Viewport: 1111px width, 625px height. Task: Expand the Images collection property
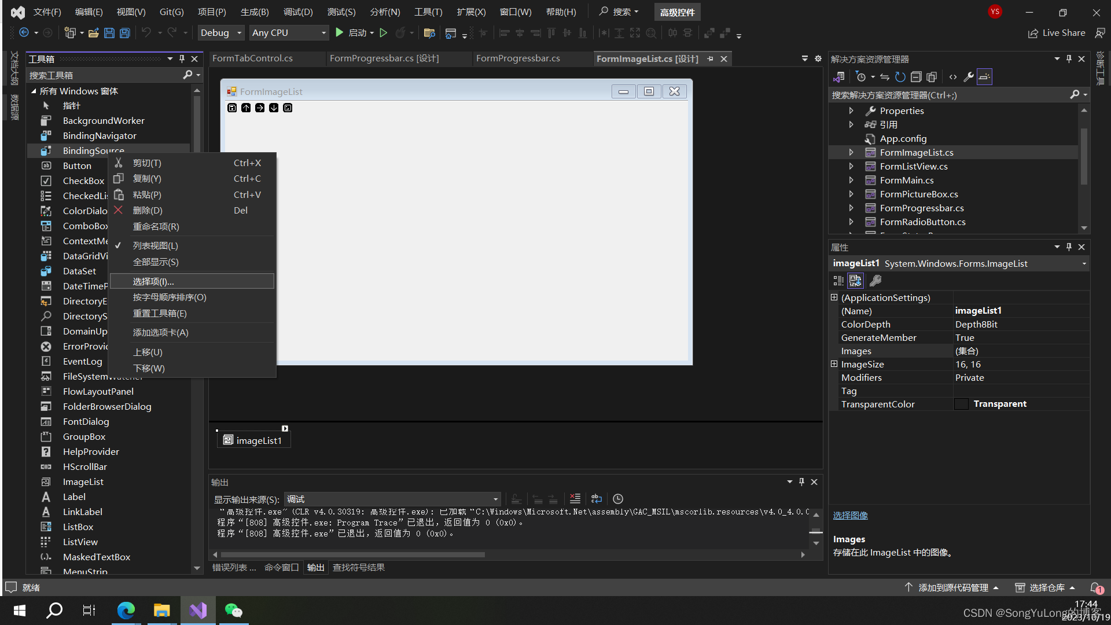pyautogui.click(x=965, y=350)
